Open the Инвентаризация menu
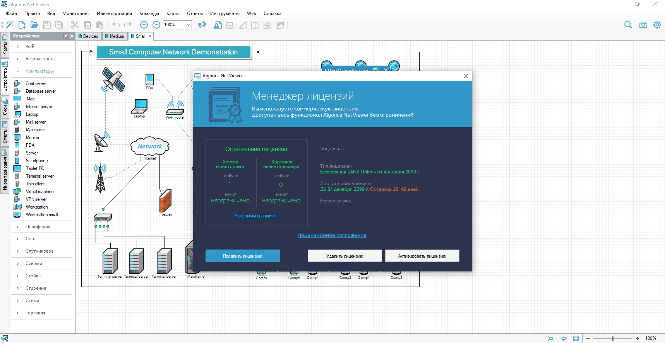This screenshot has width=665, height=343. click(114, 14)
